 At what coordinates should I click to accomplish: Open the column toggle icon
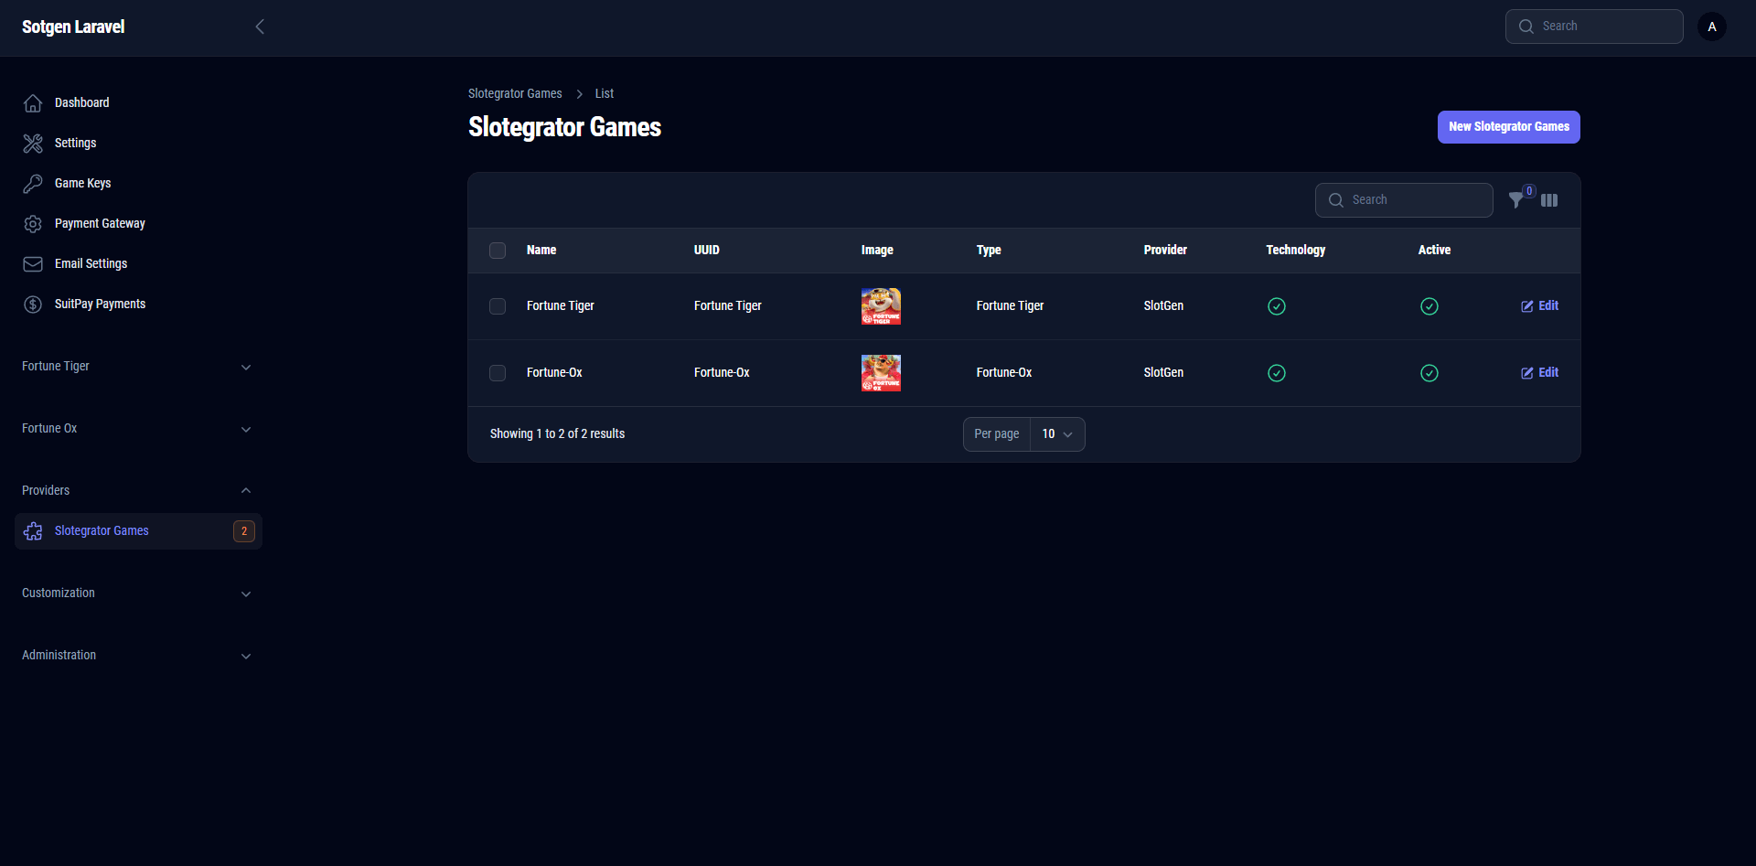[x=1549, y=200]
